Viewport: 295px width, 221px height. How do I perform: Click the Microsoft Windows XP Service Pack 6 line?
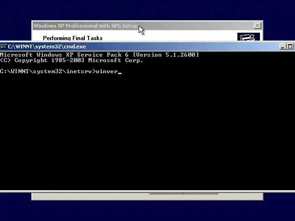click(x=100, y=55)
